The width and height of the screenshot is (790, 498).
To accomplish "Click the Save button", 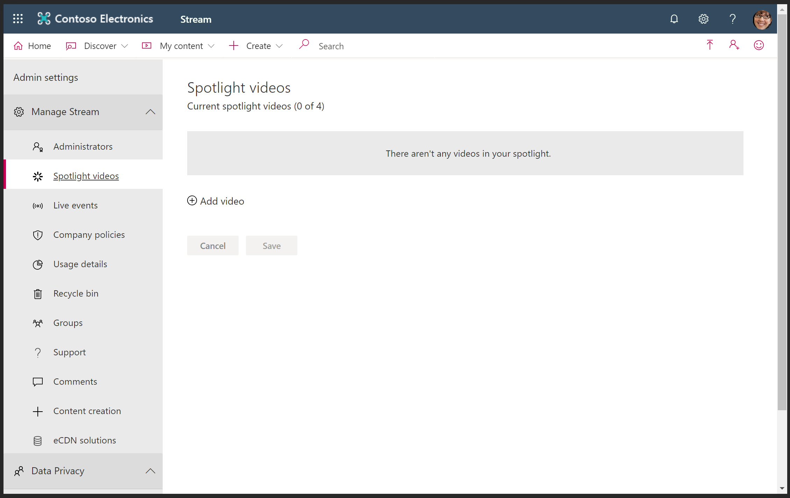I will (271, 246).
